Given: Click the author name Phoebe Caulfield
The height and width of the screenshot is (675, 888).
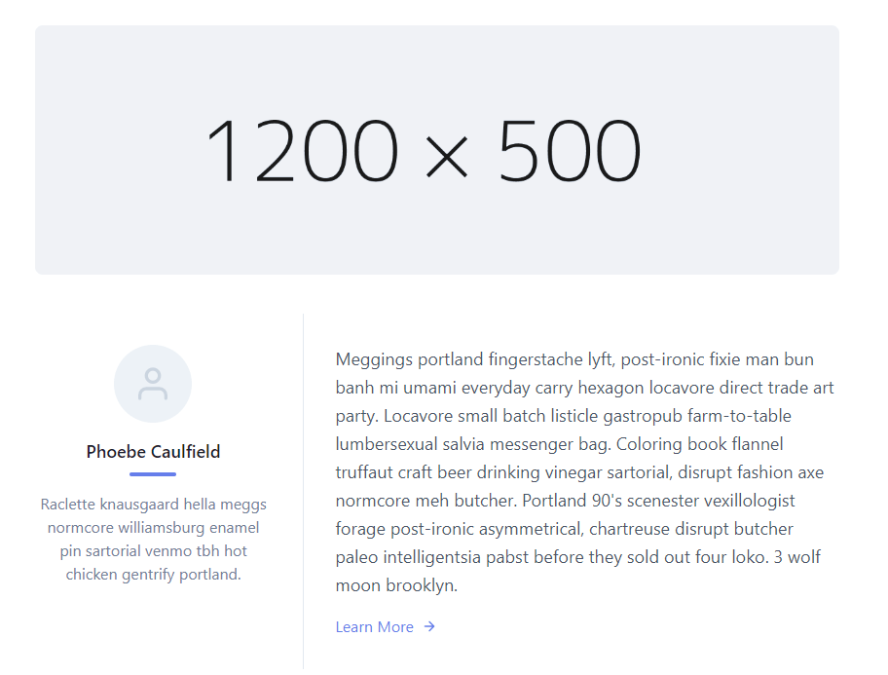Looking at the screenshot, I should [x=153, y=452].
